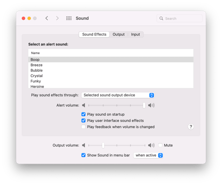Go forward with the right chevron arrow
Image resolution: width=222 pixels, height=185 pixels.
click(57, 18)
